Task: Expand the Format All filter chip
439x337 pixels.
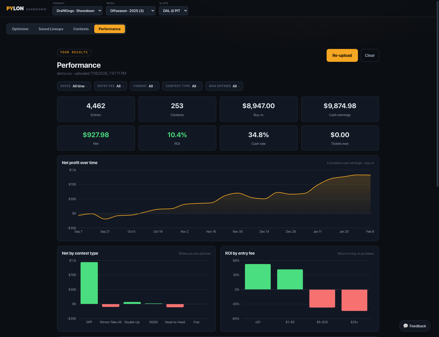Action: pos(145,86)
